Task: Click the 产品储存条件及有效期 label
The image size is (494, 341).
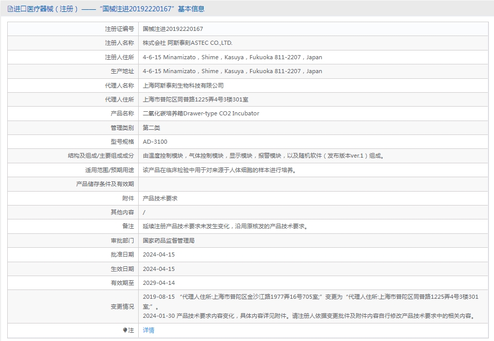Action: (x=105, y=184)
